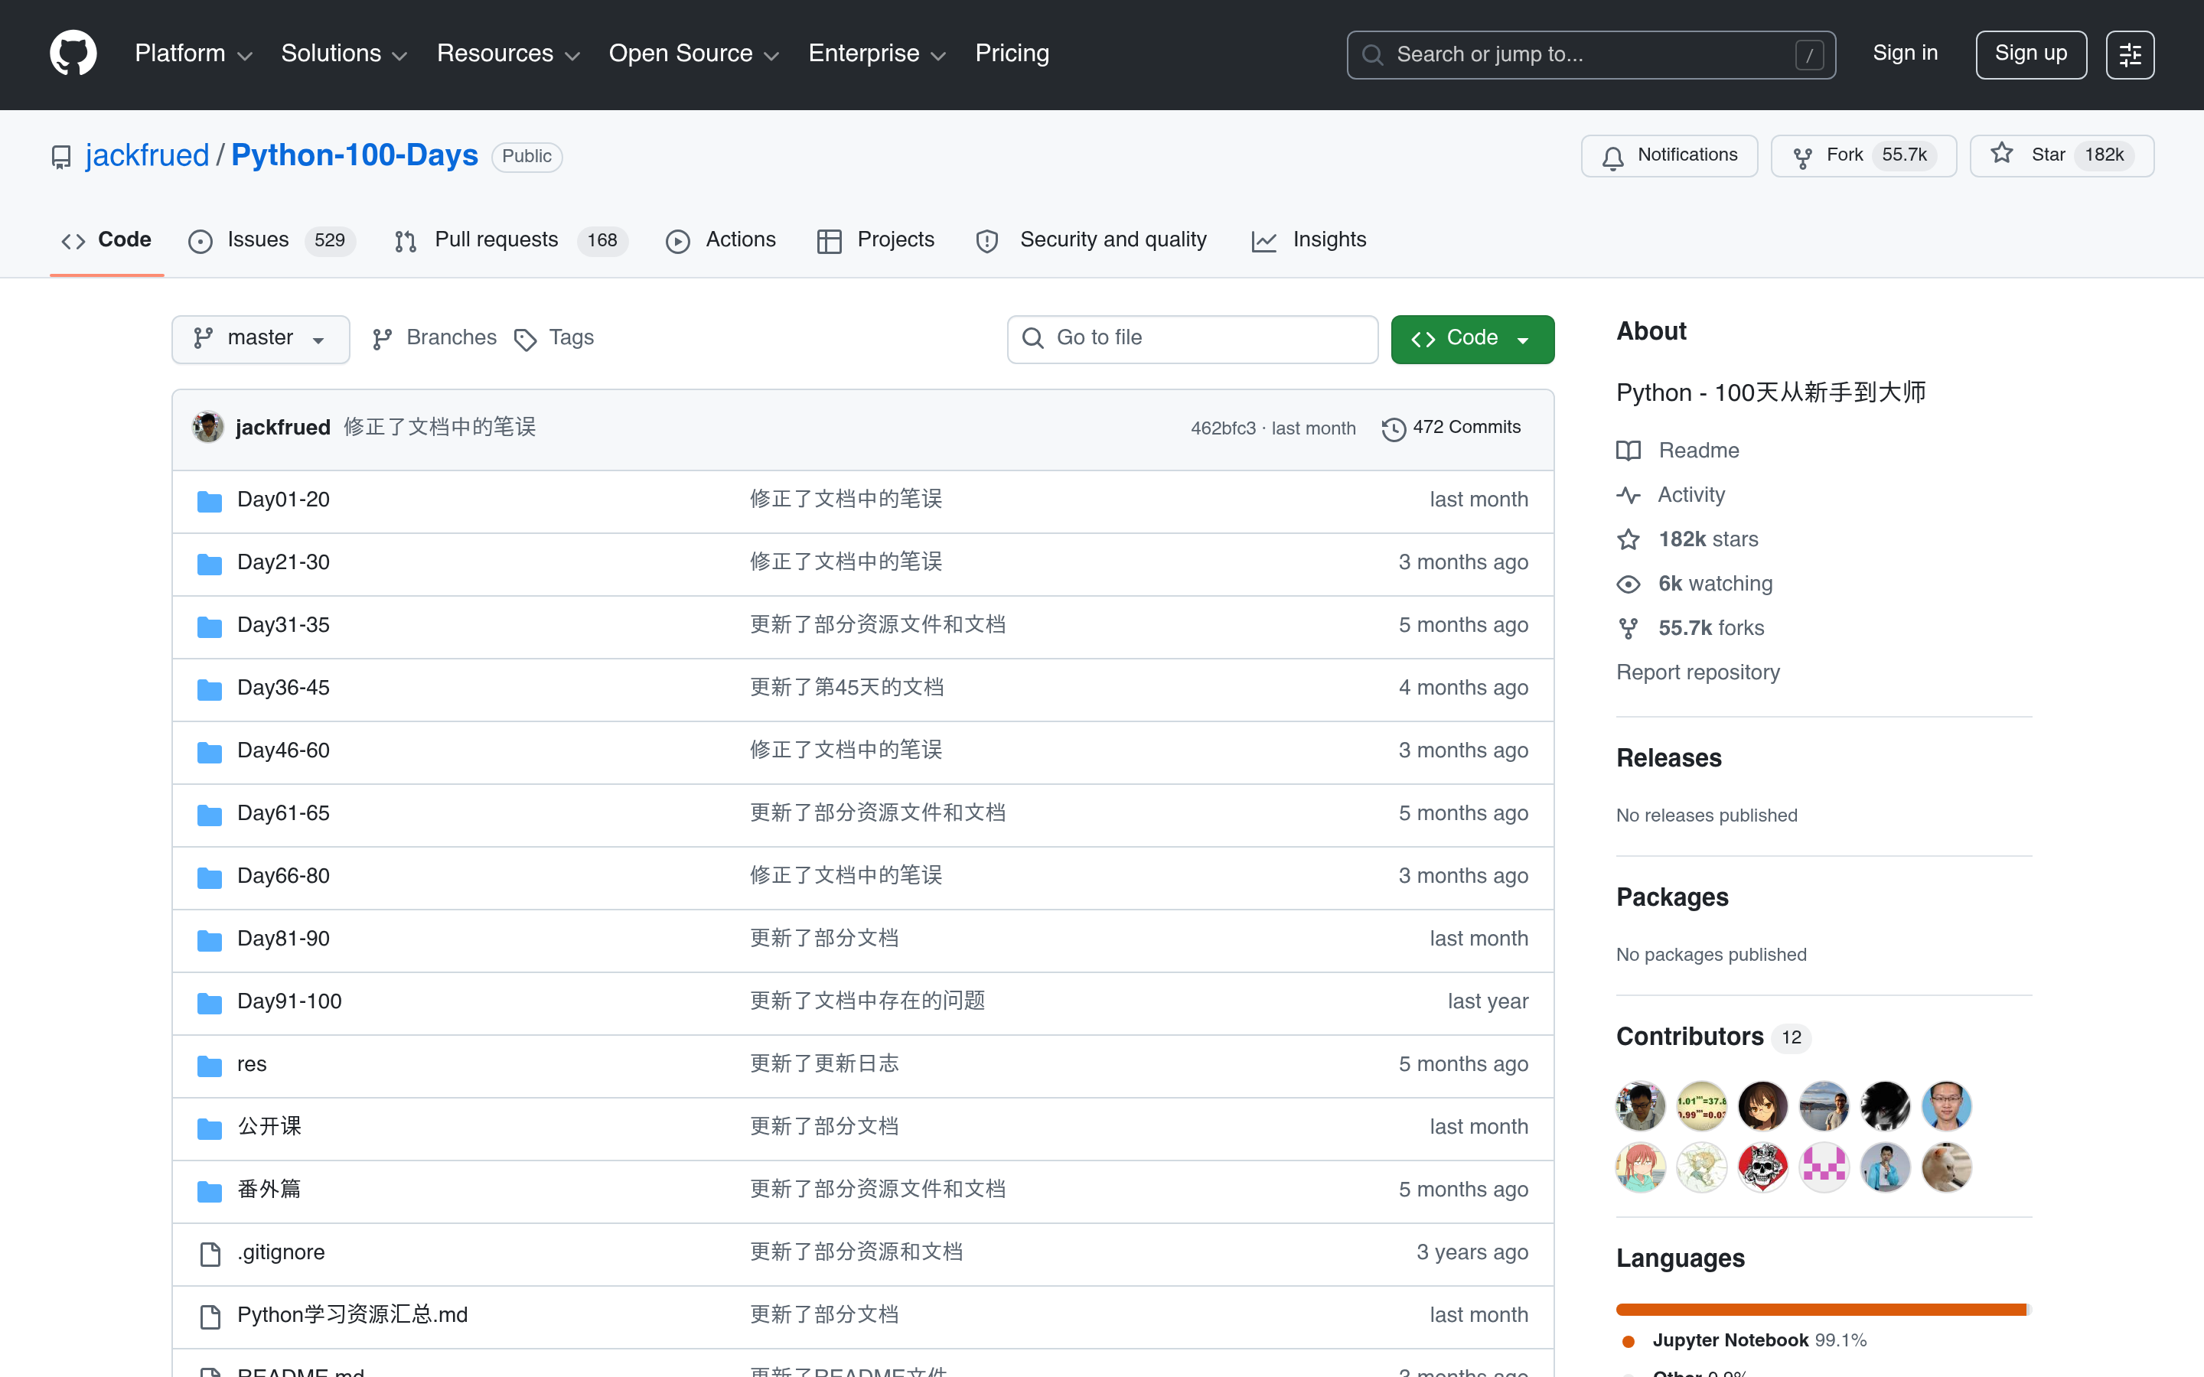
Task: Open commit hash 462bfc3
Action: pyautogui.click(x=1222, y=429)
